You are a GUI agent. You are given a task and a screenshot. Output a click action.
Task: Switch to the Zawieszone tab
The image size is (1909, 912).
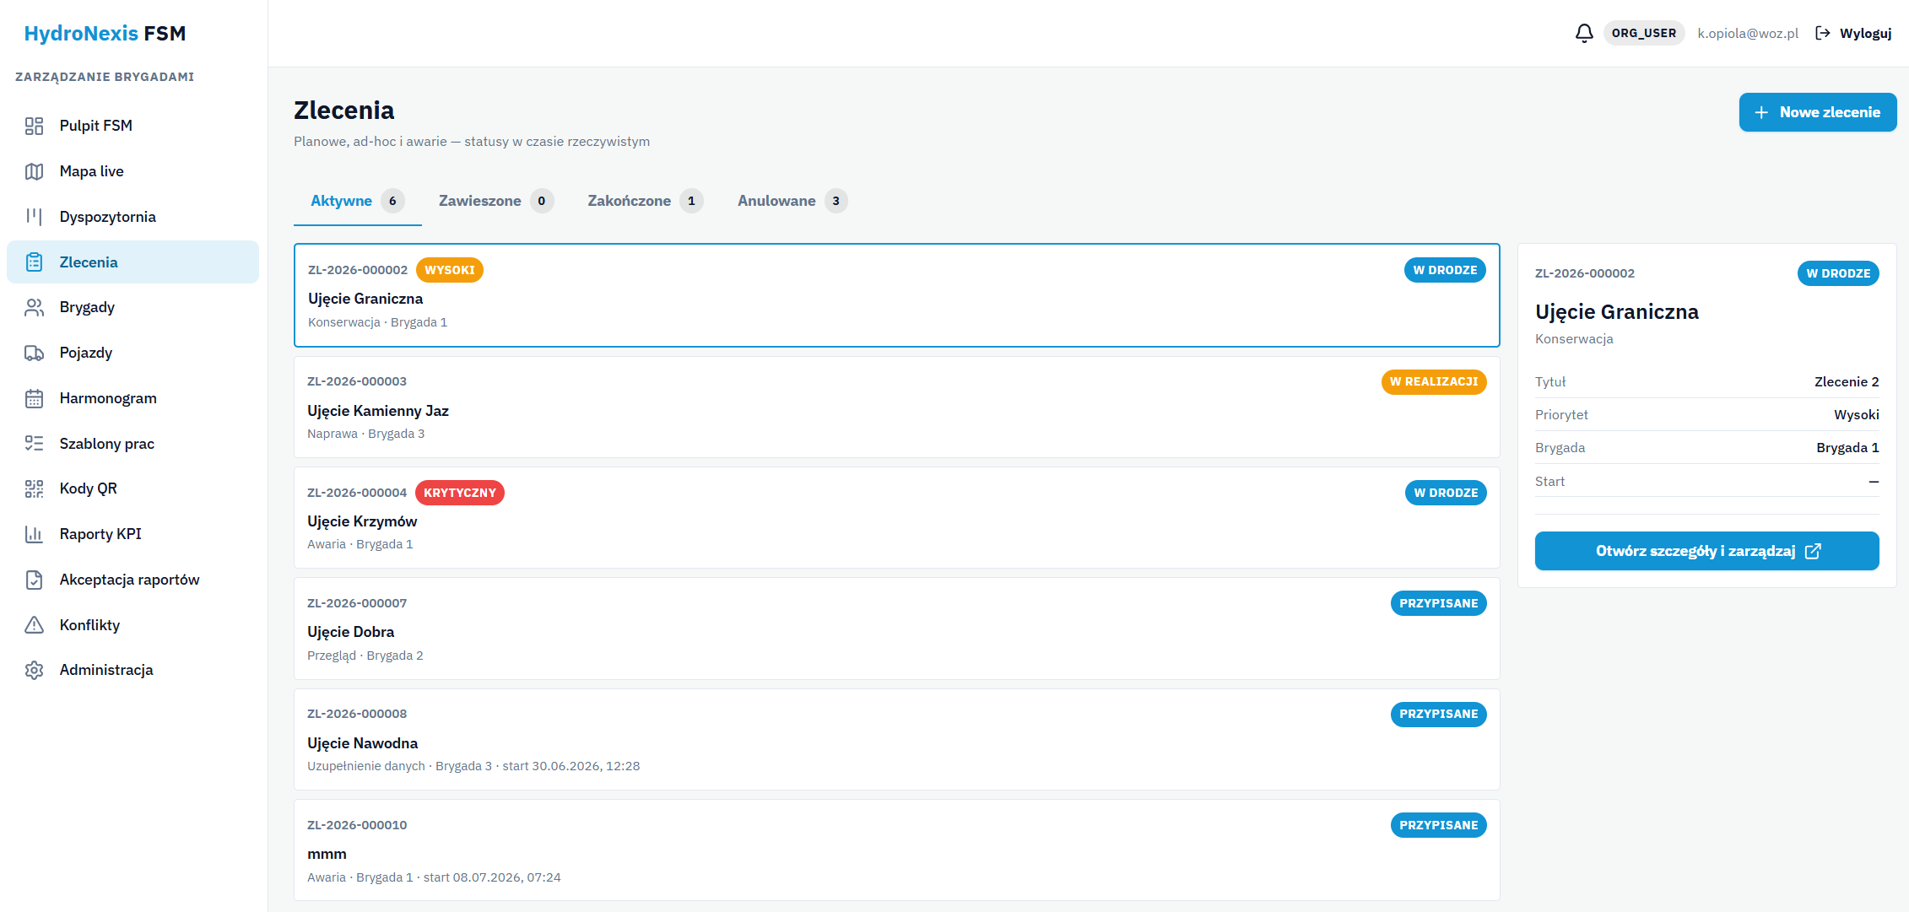click(496, 201)
